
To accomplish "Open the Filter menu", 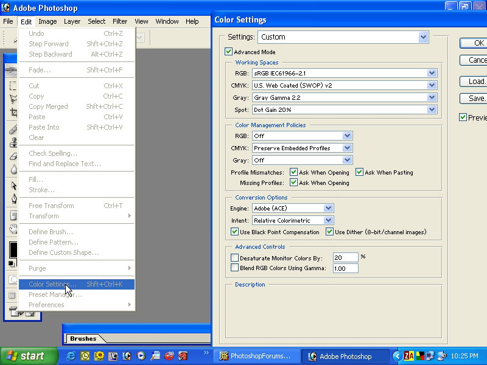I will 120,21.
